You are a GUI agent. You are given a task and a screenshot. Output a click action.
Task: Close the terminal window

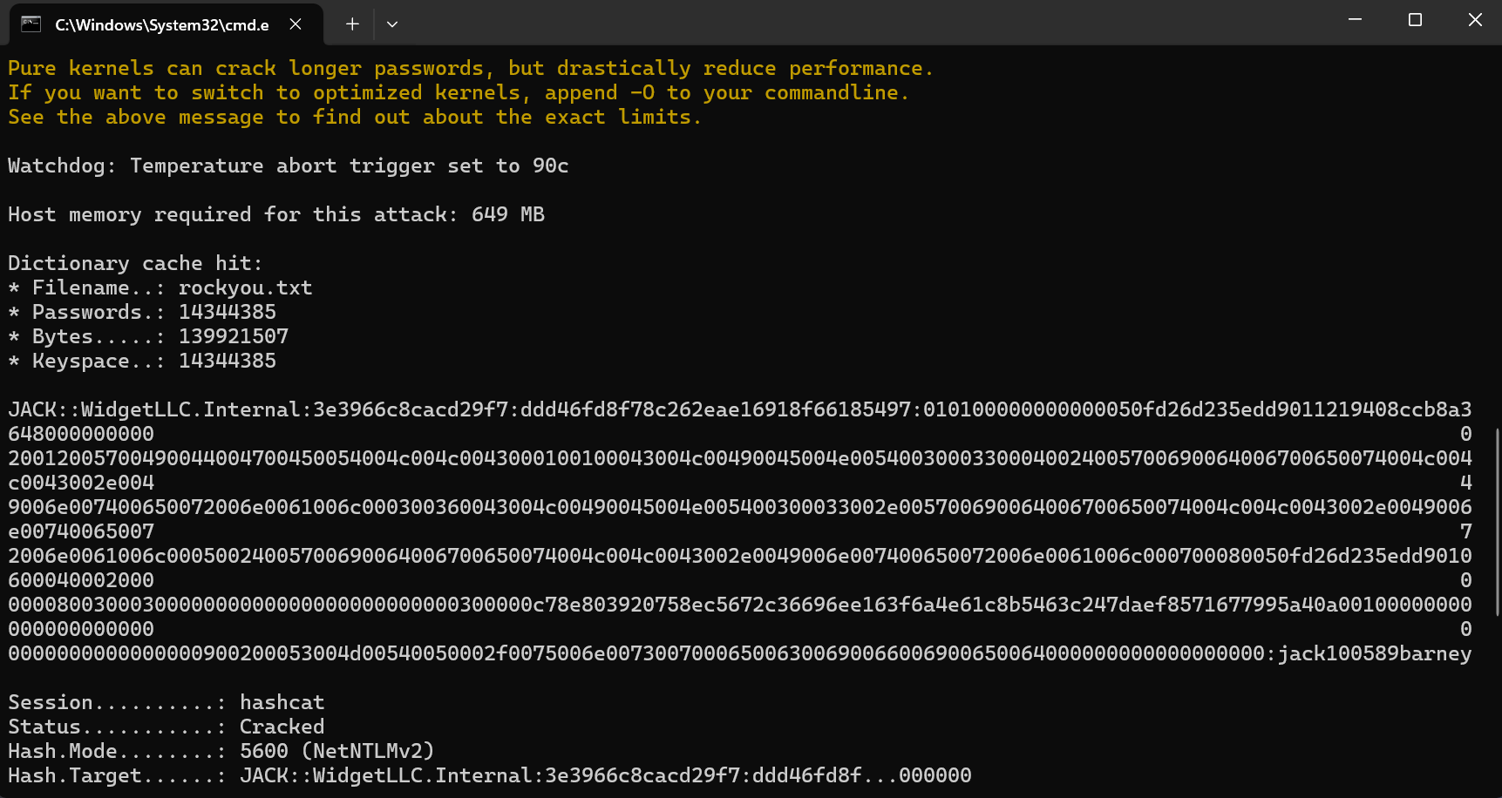[x=1475, y=20]
